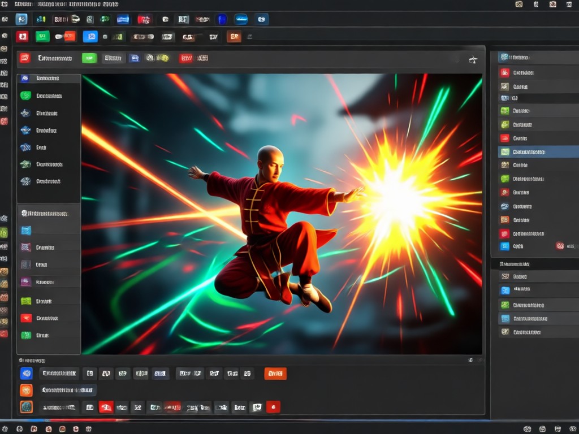Select the first red-icon row in the right panel

pyautogui.click(x=538, y=73)
